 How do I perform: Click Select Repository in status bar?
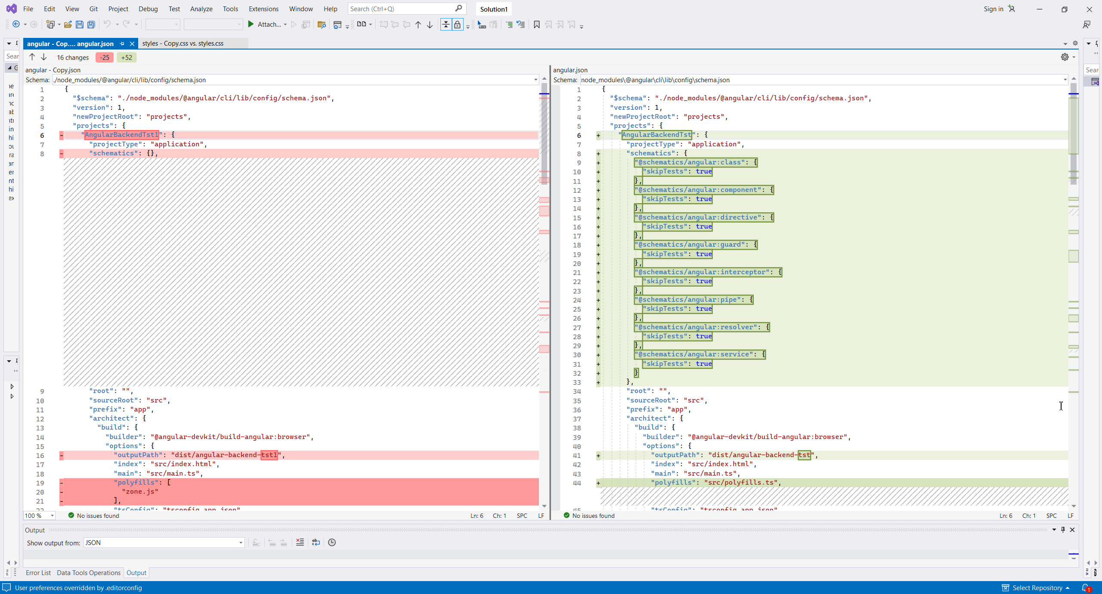1037,588
